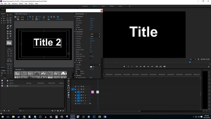Image resolution: width=211 pixels, height=119 pixels.
Task: Expand the Distort section
Action: coord(76,60)
